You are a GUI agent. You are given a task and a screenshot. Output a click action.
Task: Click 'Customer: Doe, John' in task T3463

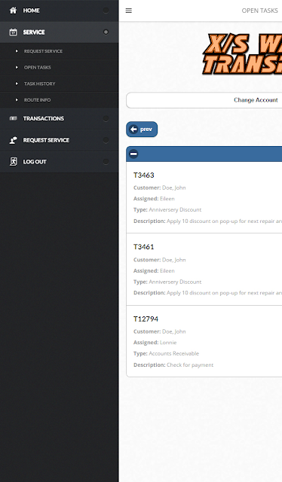(159, 188)
